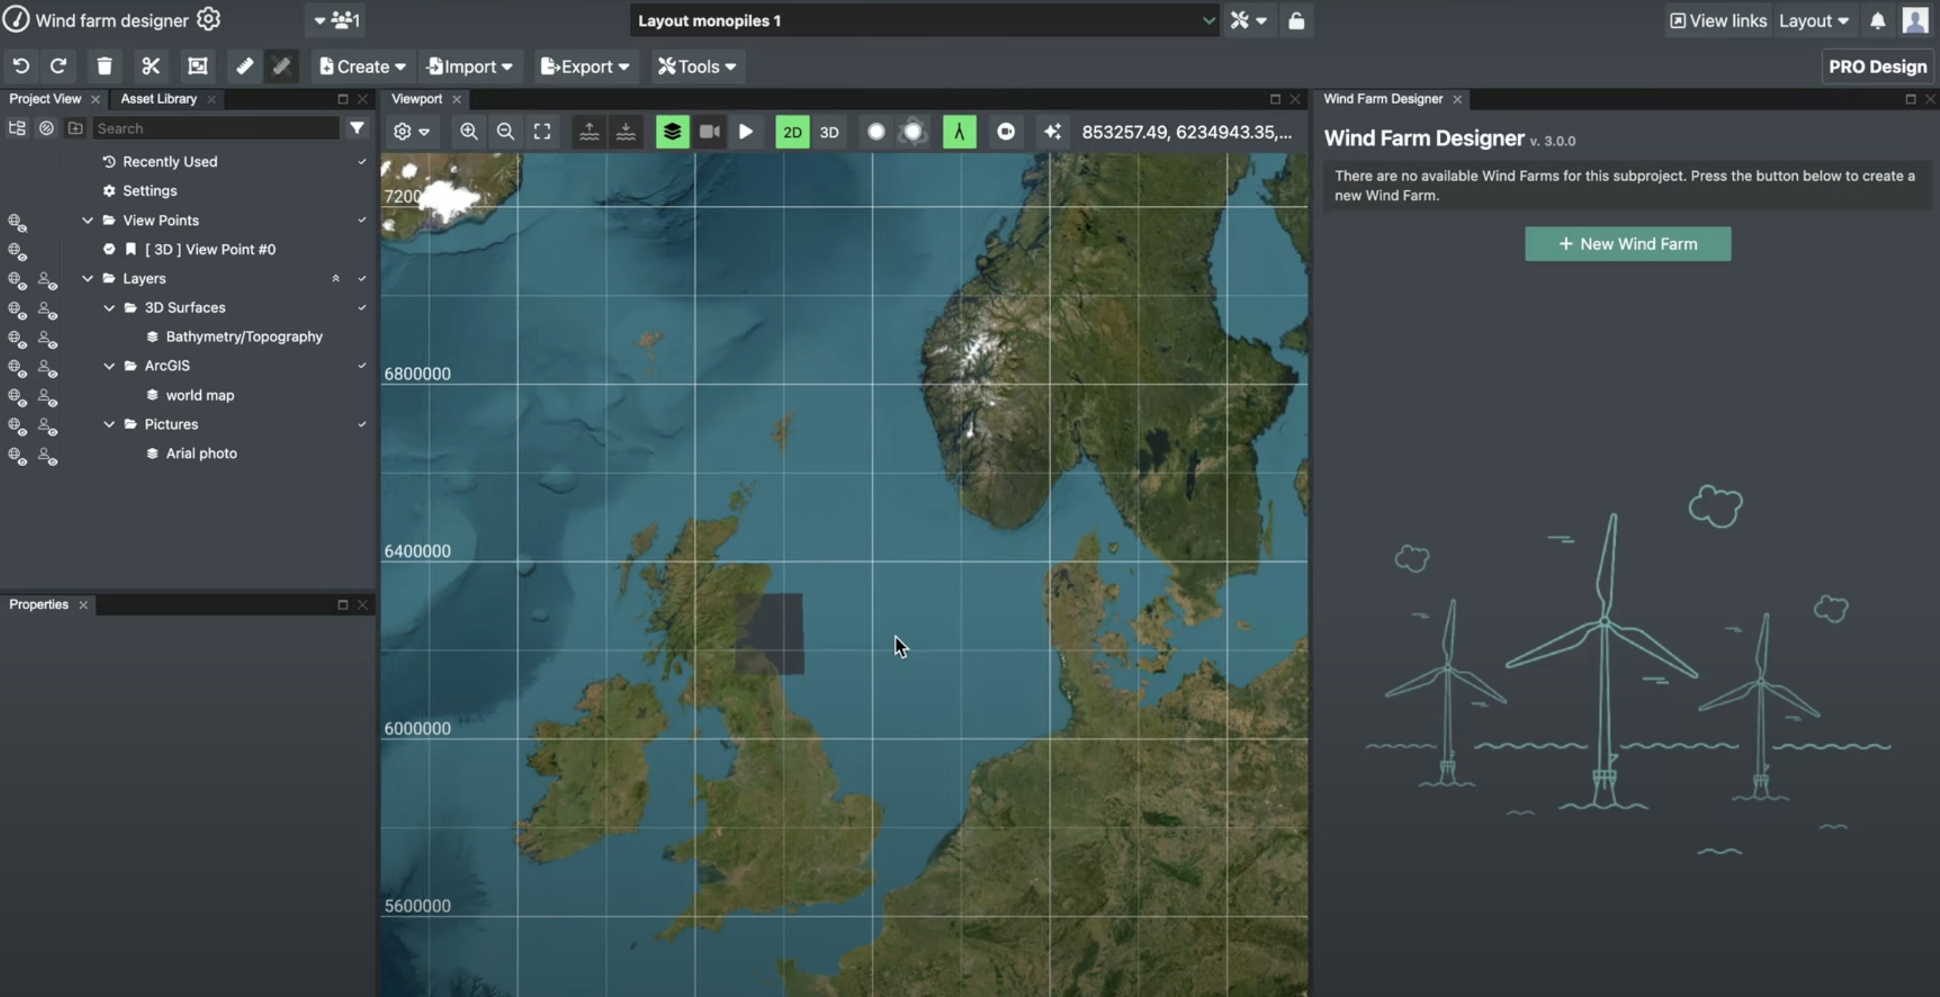Toggle the green layers stack icon

pos(672,132)
